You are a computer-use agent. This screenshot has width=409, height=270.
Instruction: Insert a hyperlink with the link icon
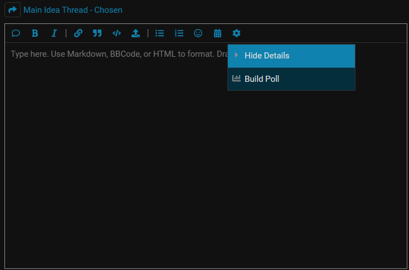[x=78, y=33]
